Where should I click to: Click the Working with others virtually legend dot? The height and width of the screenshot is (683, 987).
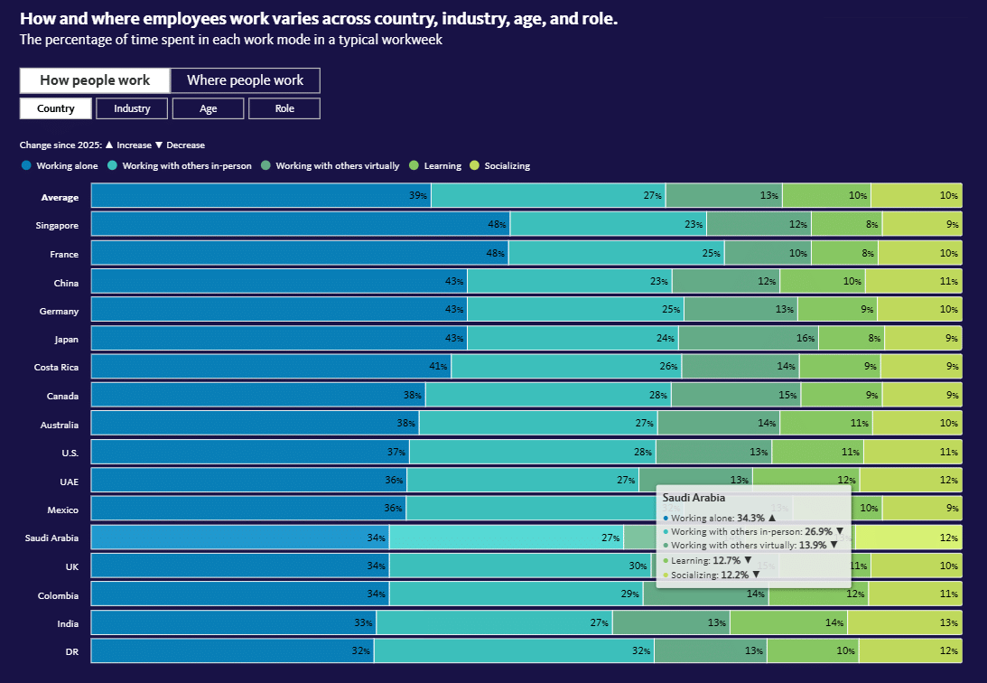266,165
